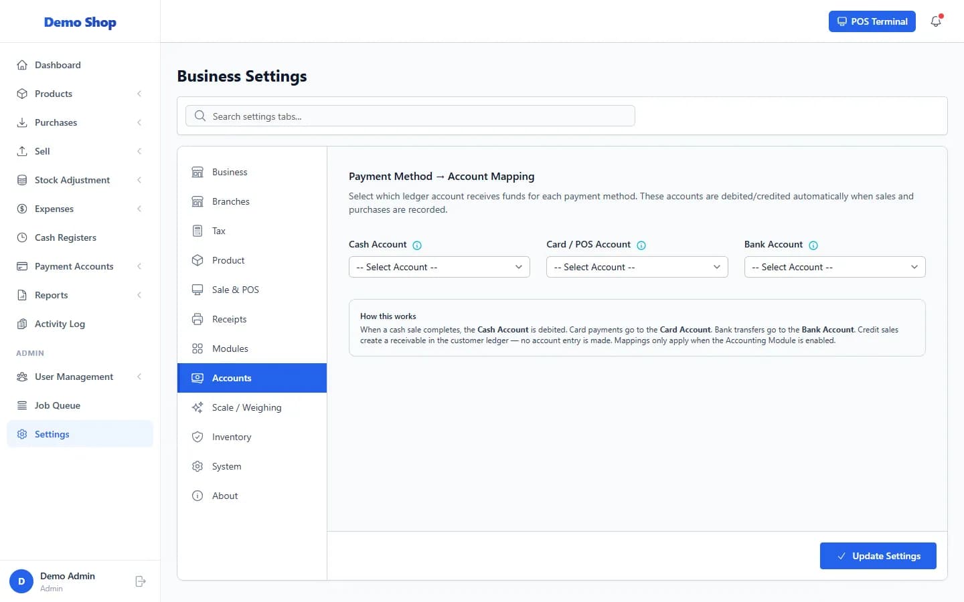This screenshot has height=602, width=964.
Task: Click the Branches tab store icon
Action: click(197, 201)
